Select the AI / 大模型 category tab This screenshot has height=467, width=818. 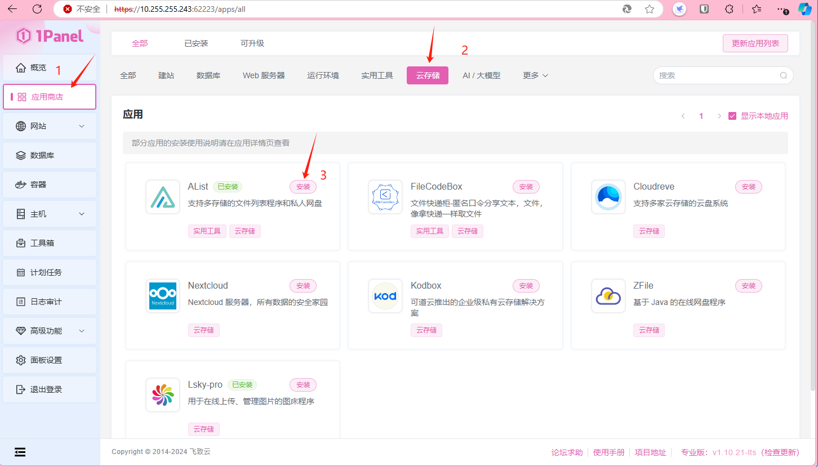(482, 75)
